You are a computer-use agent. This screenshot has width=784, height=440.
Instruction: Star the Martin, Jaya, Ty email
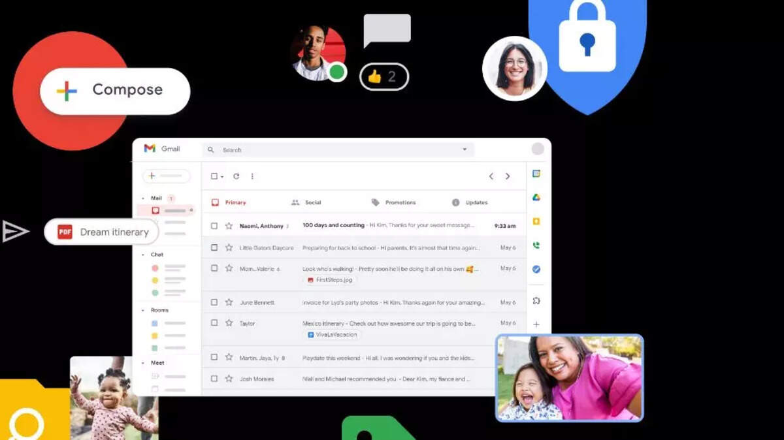tap(229, 357)
